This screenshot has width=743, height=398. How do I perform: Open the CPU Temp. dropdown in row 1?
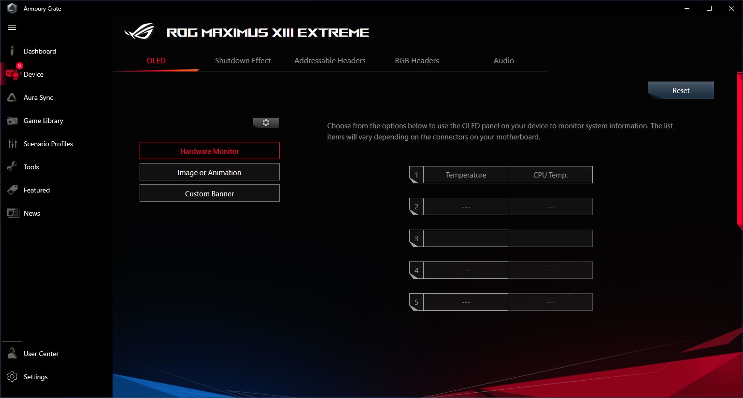pyautogui.click(x=550, y=175)
